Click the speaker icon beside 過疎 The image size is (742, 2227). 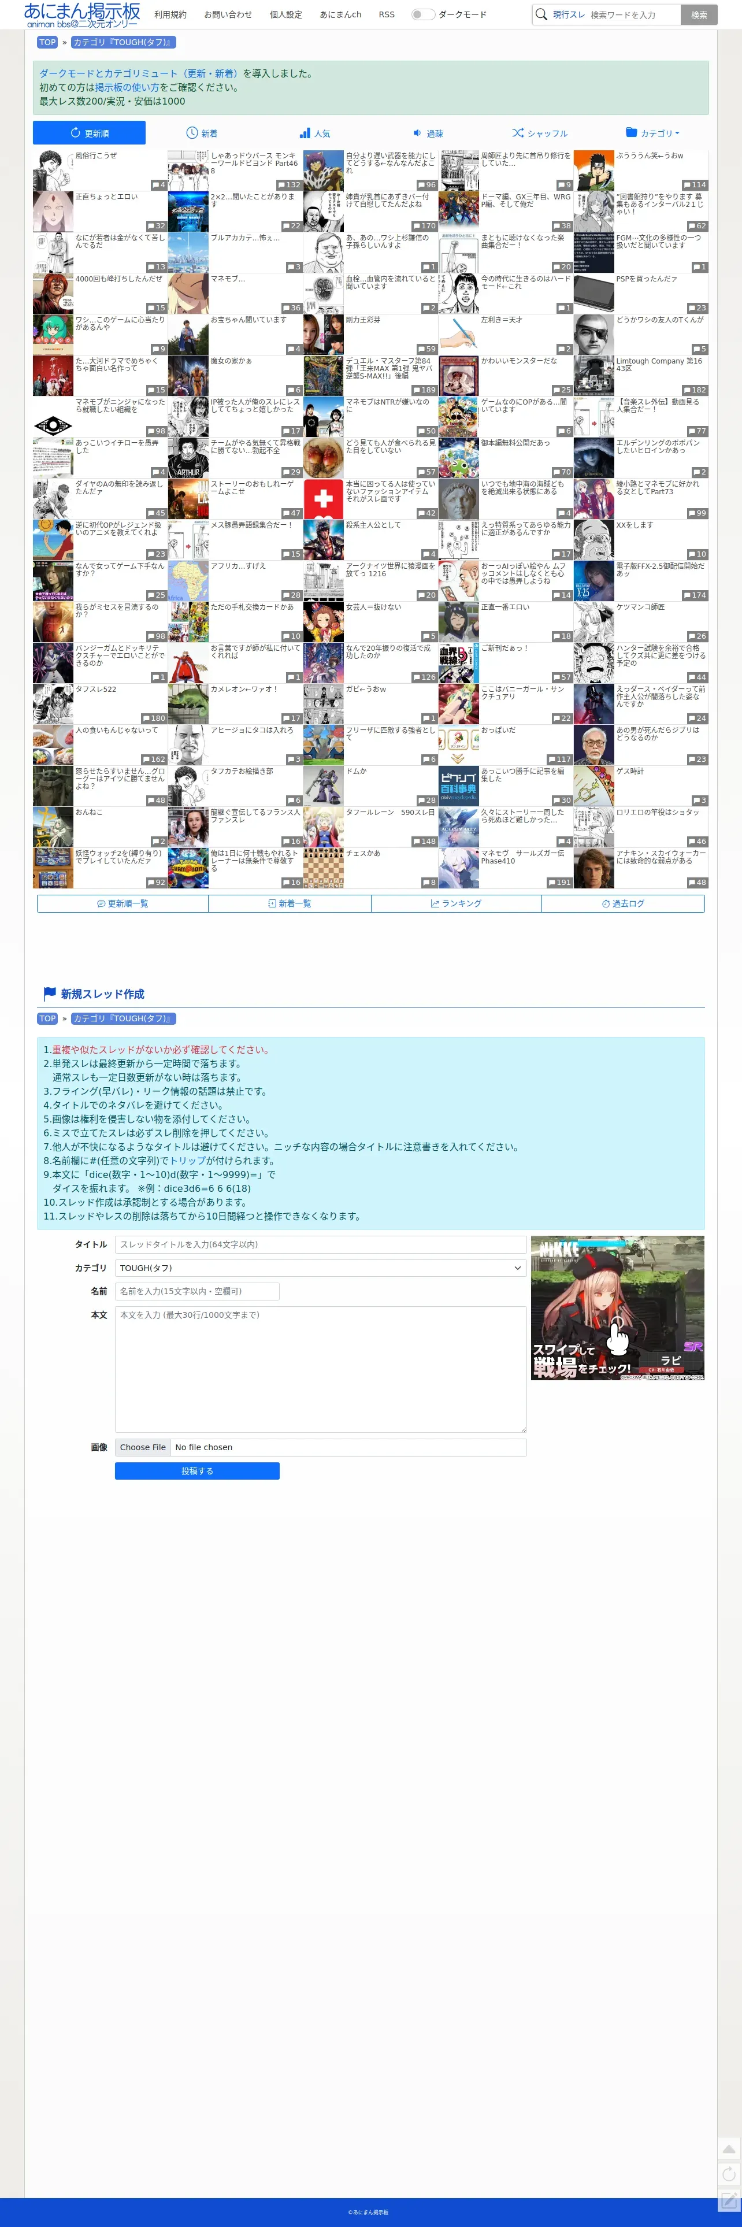(417, 133)
